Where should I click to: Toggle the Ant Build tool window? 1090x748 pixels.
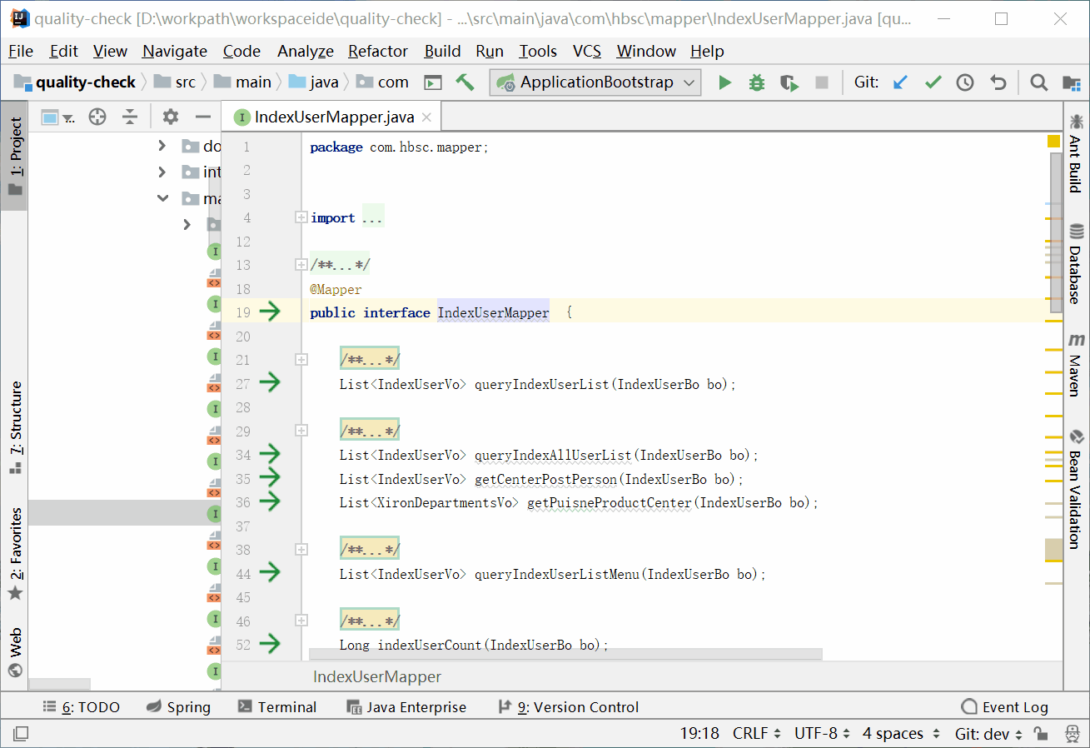click(x=1077, y=153)
